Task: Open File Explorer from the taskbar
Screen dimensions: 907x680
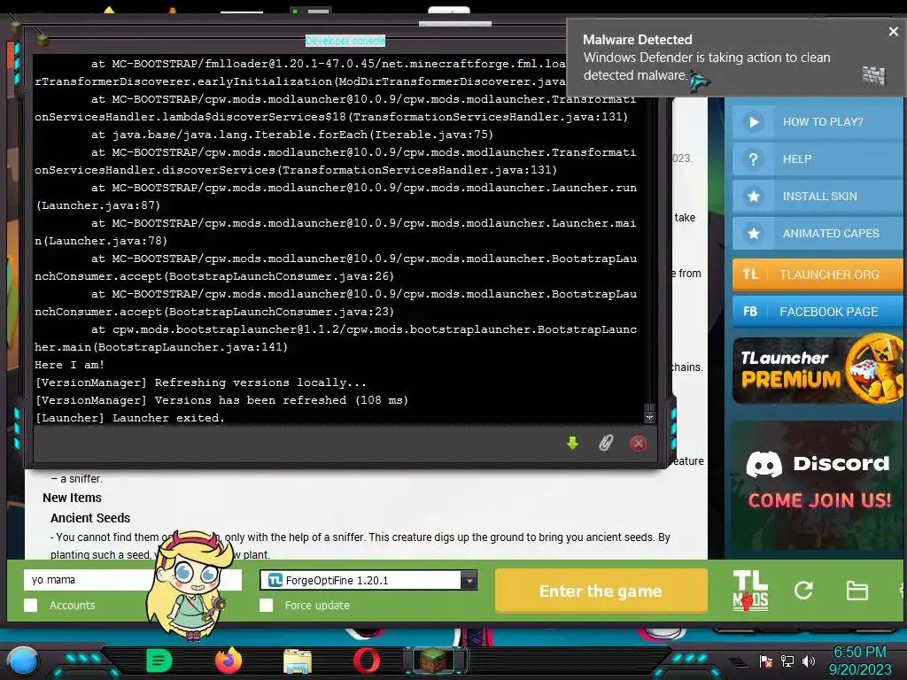Action: point(298,661)
